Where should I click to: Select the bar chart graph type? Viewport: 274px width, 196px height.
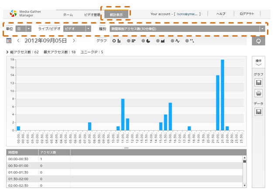pyautogui.click(x=116, y=41)
